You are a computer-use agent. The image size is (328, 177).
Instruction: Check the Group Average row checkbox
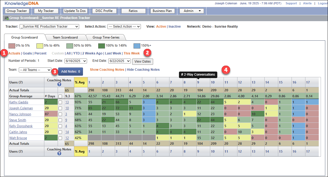coord(60,96)
